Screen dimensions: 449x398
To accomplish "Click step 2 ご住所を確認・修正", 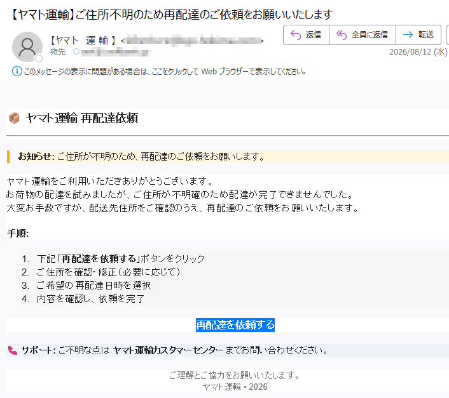I will tap(109, 272).
